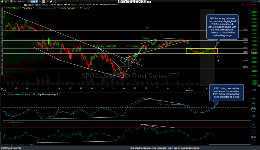Select the Today time range
The width and height of the screenshot is (260, 150).
pyautogui.click(x=31, y=145)
